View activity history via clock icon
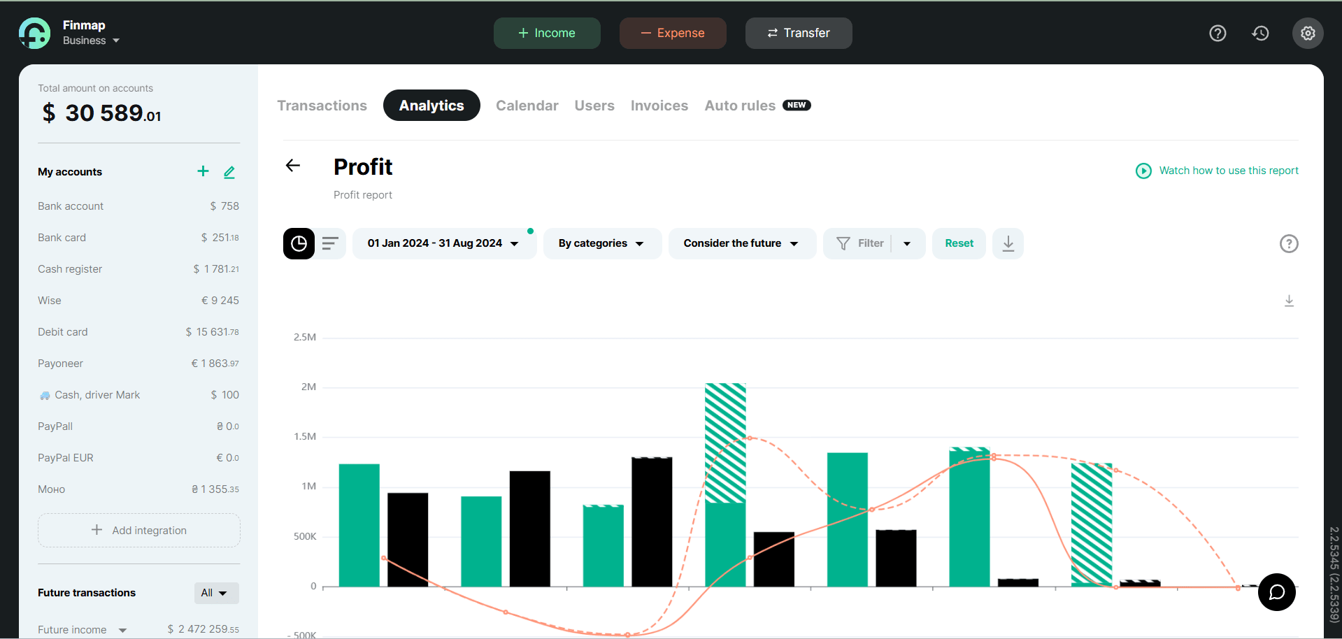This screenshot has height=639, width=1342. pos(1260,33)
